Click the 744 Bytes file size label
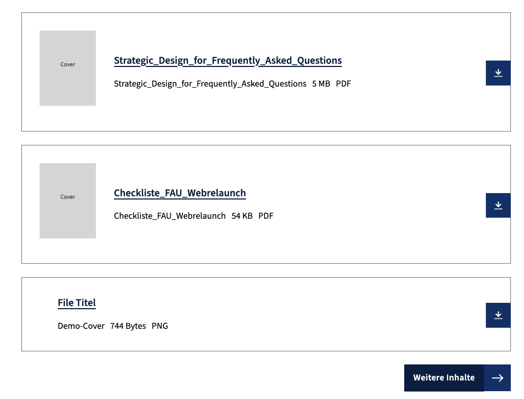The height and width of the screenshot is (399, 524). coord(128,326)
